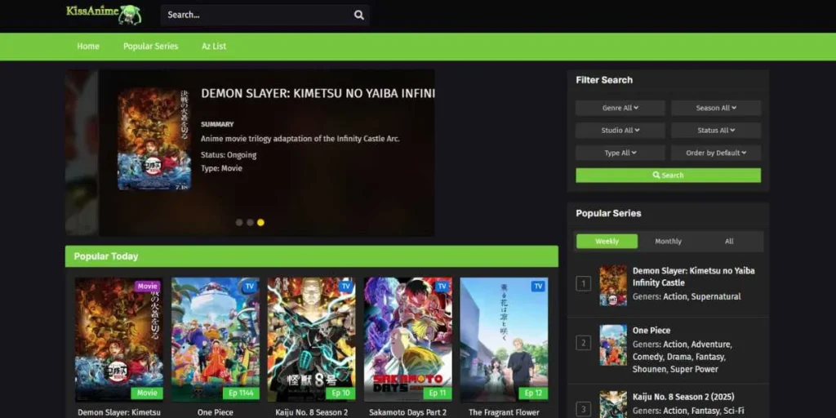Expand the Season All dropdown
The width and height of the screenshot is (836, 418).
coord(716,108)
